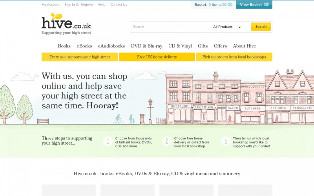
Task: Click the hero headline With us, you can shop
Action: click(x=84, y=91)
